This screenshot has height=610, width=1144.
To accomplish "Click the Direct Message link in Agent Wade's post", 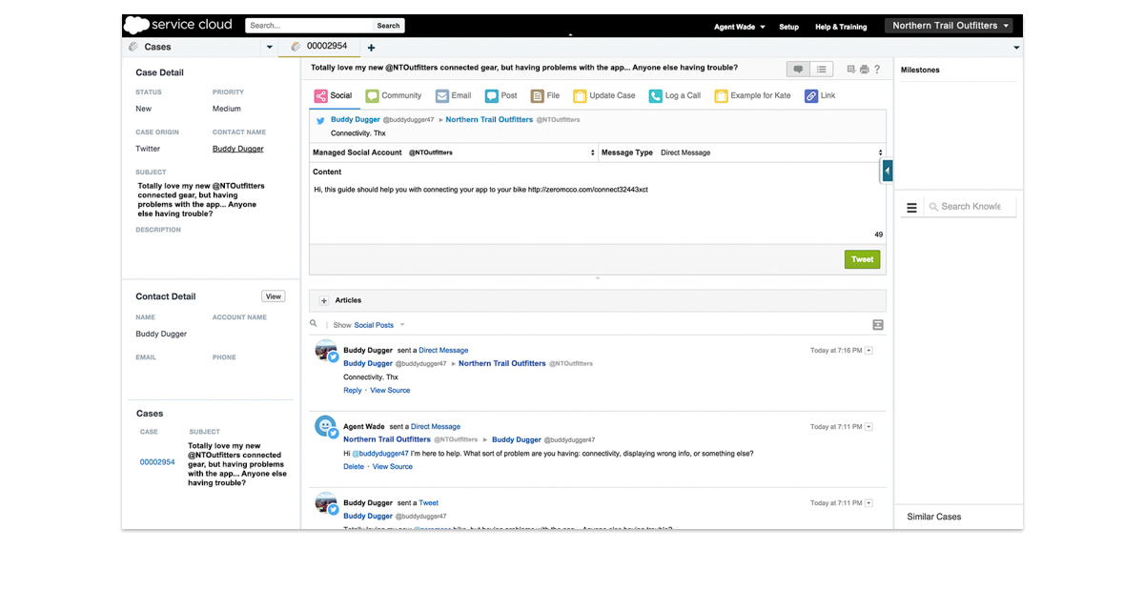I will pos(436,427).
